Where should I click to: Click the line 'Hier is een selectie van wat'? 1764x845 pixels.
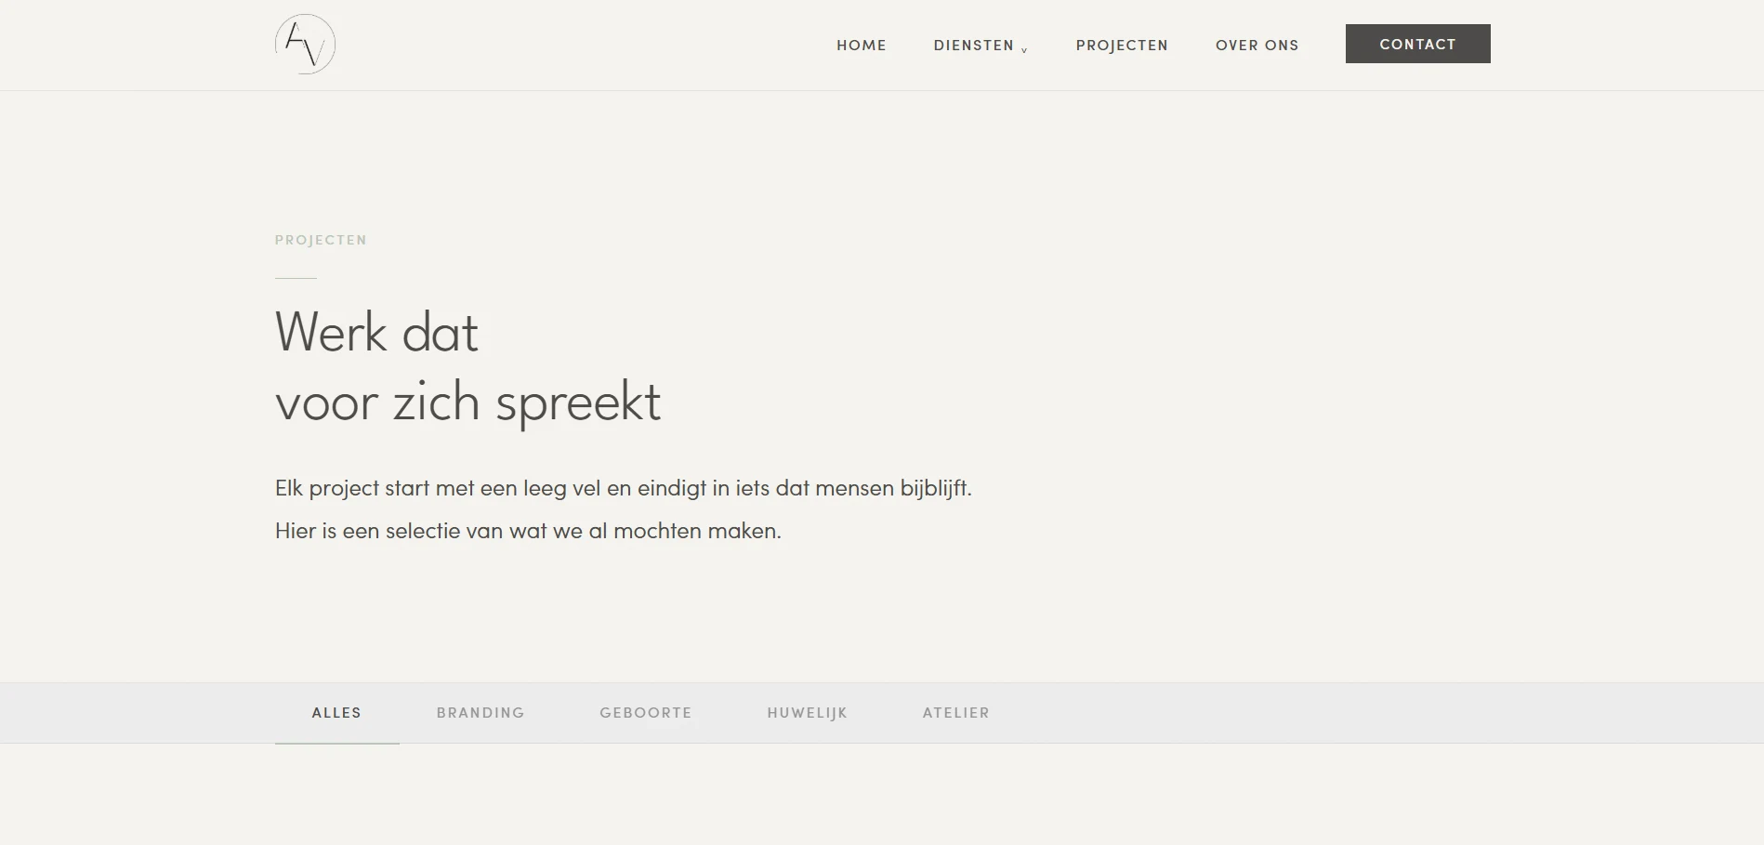[528, 531]
